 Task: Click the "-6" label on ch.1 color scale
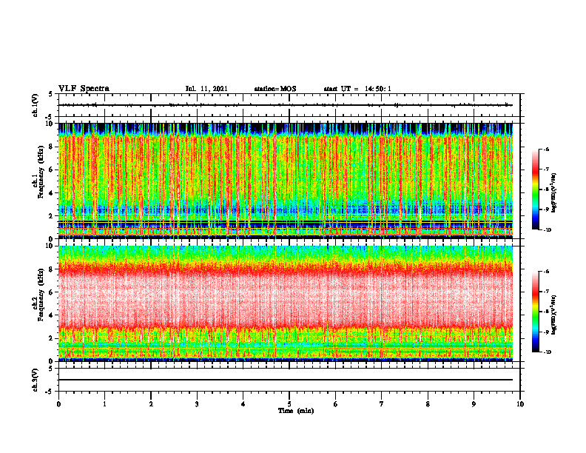546,149
